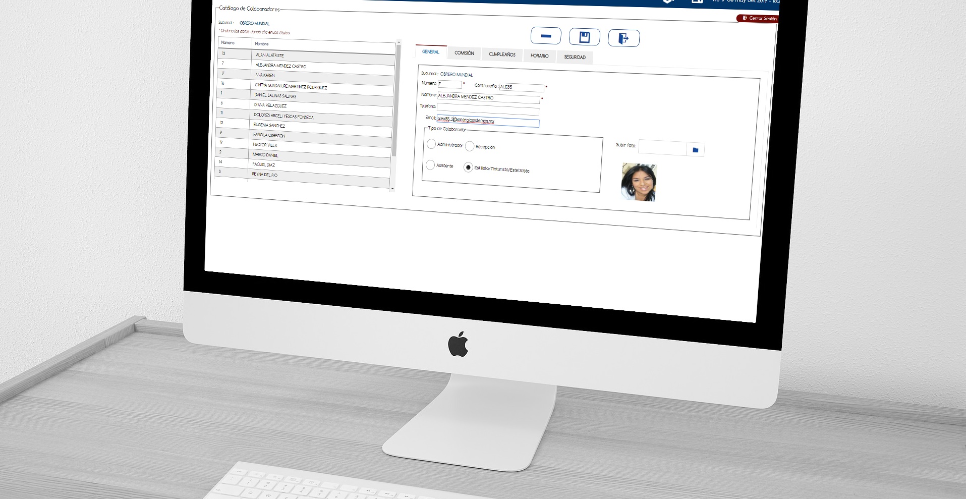This screenshot has height=499, width=966.
Task: Sort the list by the Número column header
Action: [x=234, y=43]
